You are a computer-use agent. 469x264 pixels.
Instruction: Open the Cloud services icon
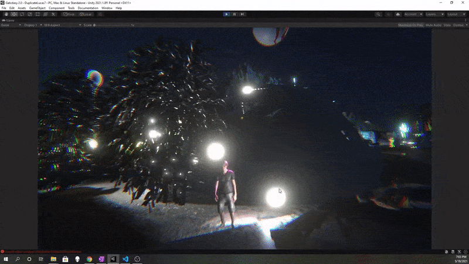point(398,14)
